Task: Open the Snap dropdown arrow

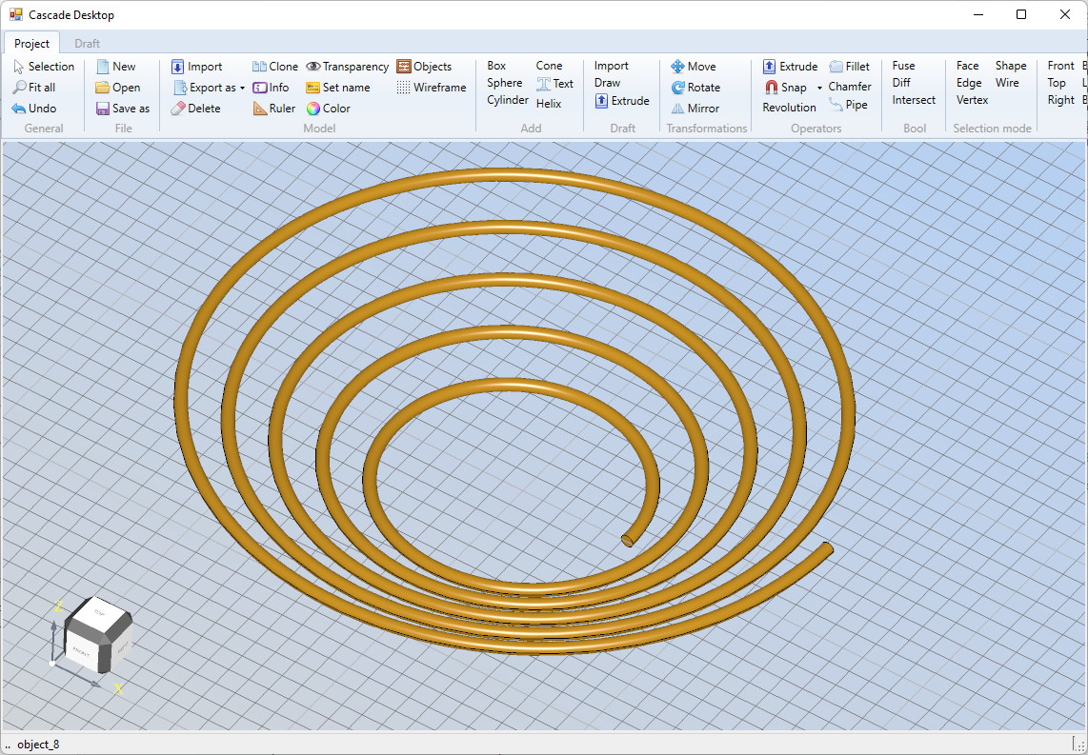Action: click(819, 88)
